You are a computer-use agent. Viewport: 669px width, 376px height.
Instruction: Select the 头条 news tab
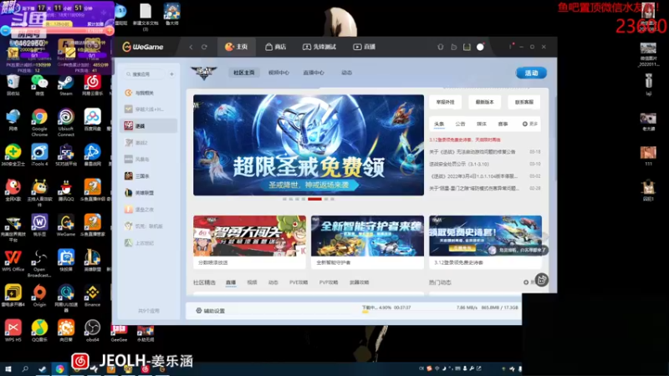(439, 124)
